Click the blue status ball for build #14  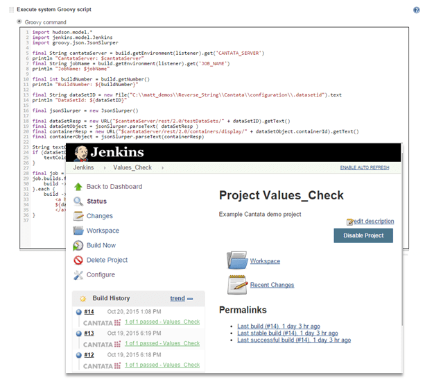pyautogui.click(x=79, y=312)
